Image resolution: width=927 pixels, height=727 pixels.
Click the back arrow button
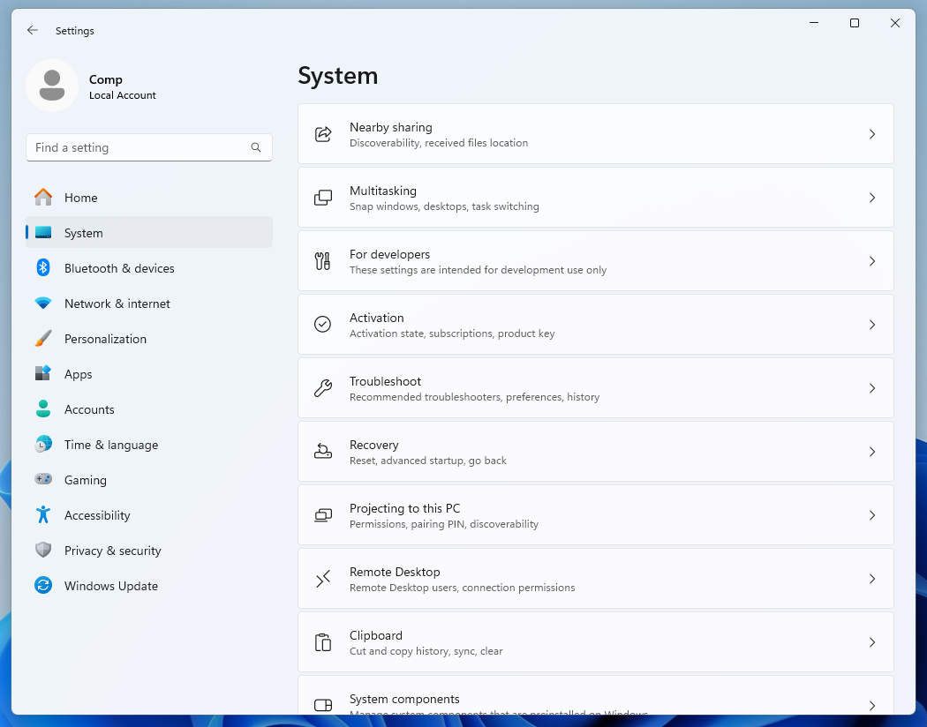(x=33, y=30)
